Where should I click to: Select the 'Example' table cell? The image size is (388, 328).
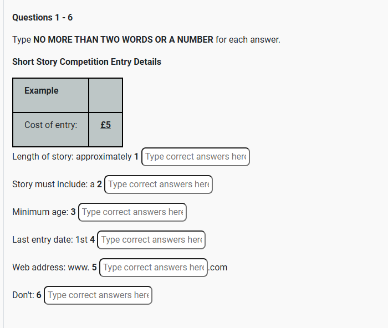click(x=50, y=95)
